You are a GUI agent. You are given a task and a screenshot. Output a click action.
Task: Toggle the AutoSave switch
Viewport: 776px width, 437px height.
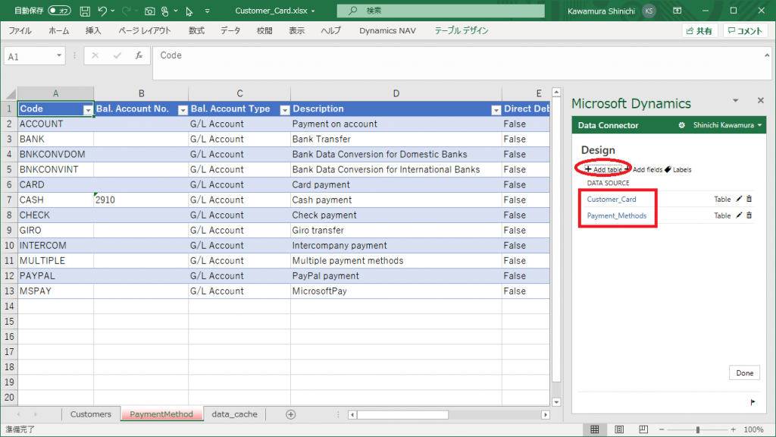click(59, 11)
